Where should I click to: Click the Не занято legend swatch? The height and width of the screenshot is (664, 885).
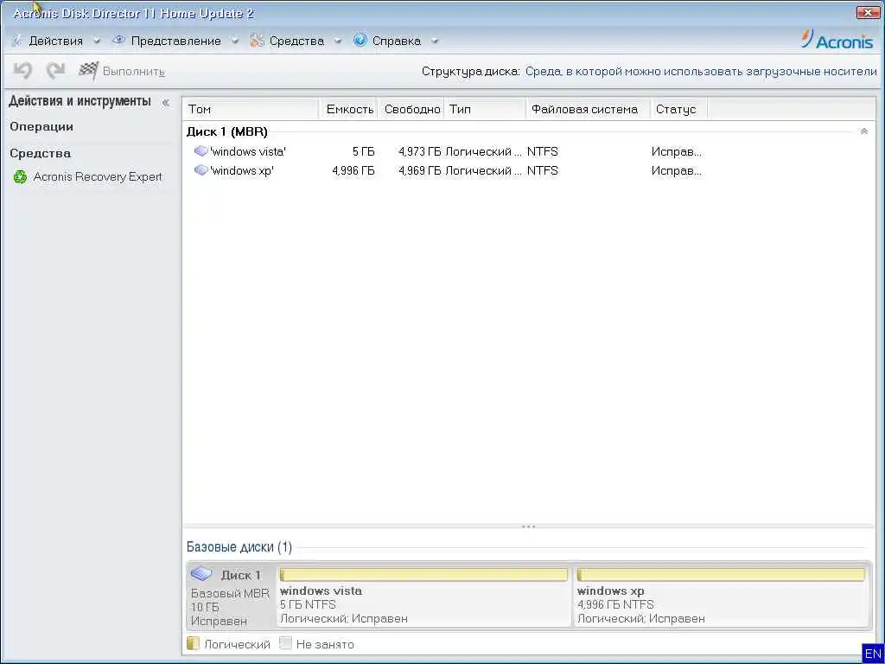285,643
